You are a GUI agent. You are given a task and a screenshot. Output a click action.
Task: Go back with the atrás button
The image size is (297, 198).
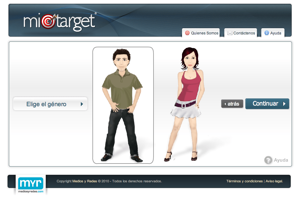coord(232,104)
